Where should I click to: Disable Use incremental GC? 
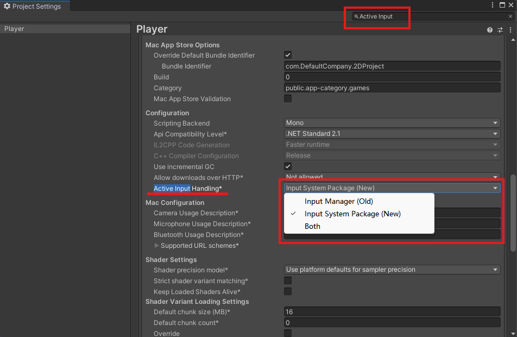287,166
